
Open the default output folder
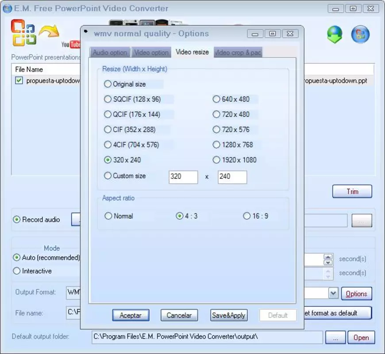(361, 338)
